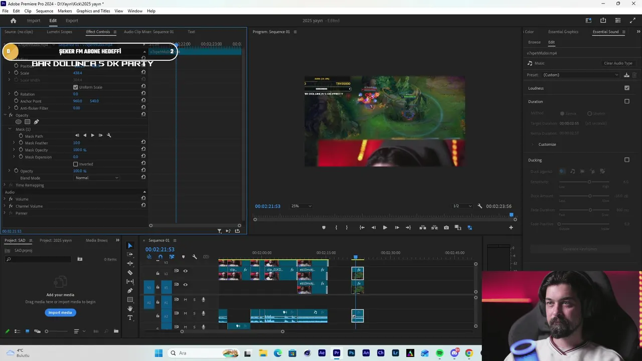The height and width of the screenshot is (361, 642).
Task: Open Program monitor zoom level 25% dropdown
Action: coord(301,206)
